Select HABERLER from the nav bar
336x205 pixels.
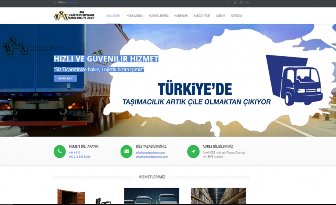(x=181, y=16)
